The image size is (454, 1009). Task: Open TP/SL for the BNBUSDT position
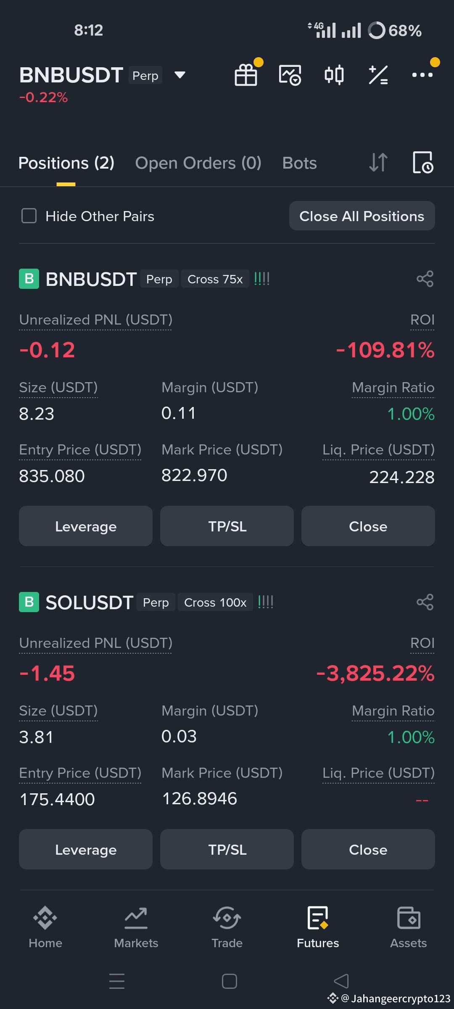pyautogui.click(x=227, y=526)
